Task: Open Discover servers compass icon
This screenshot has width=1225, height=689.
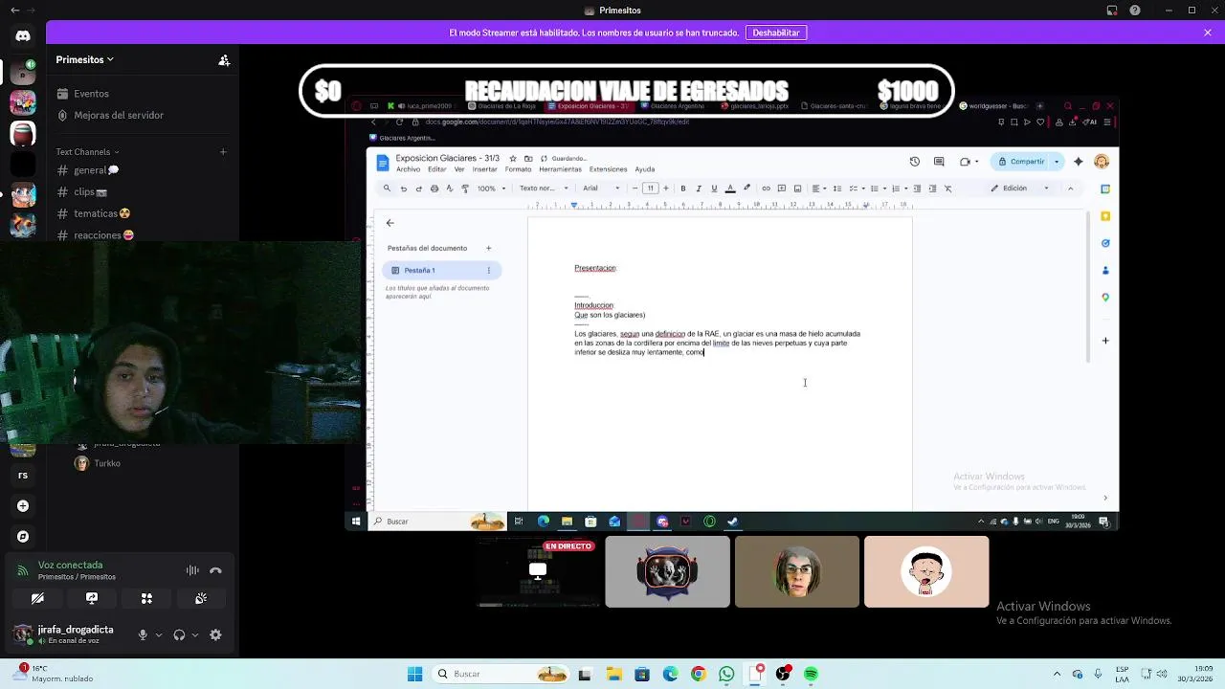Action: pyautogui.click(x=23, y=537)
